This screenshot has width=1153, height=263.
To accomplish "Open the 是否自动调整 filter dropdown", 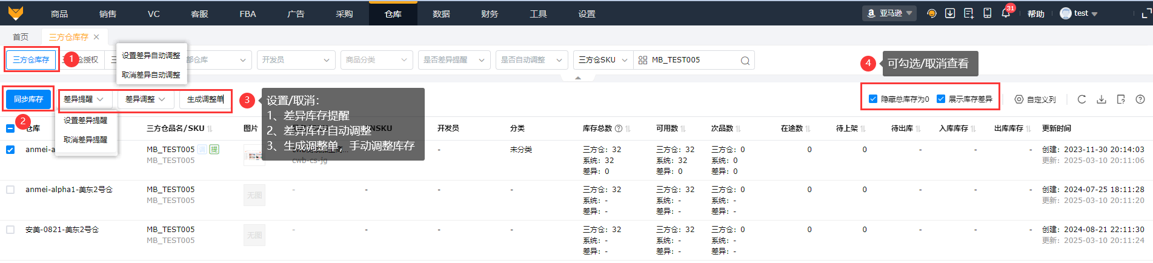I will click(x=532, y=60).
